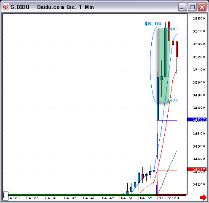
Task: Select the $6.04 range label
Action: (x=153, y=24)
